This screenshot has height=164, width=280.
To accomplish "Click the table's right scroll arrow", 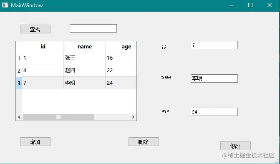I will coord(133,117).
